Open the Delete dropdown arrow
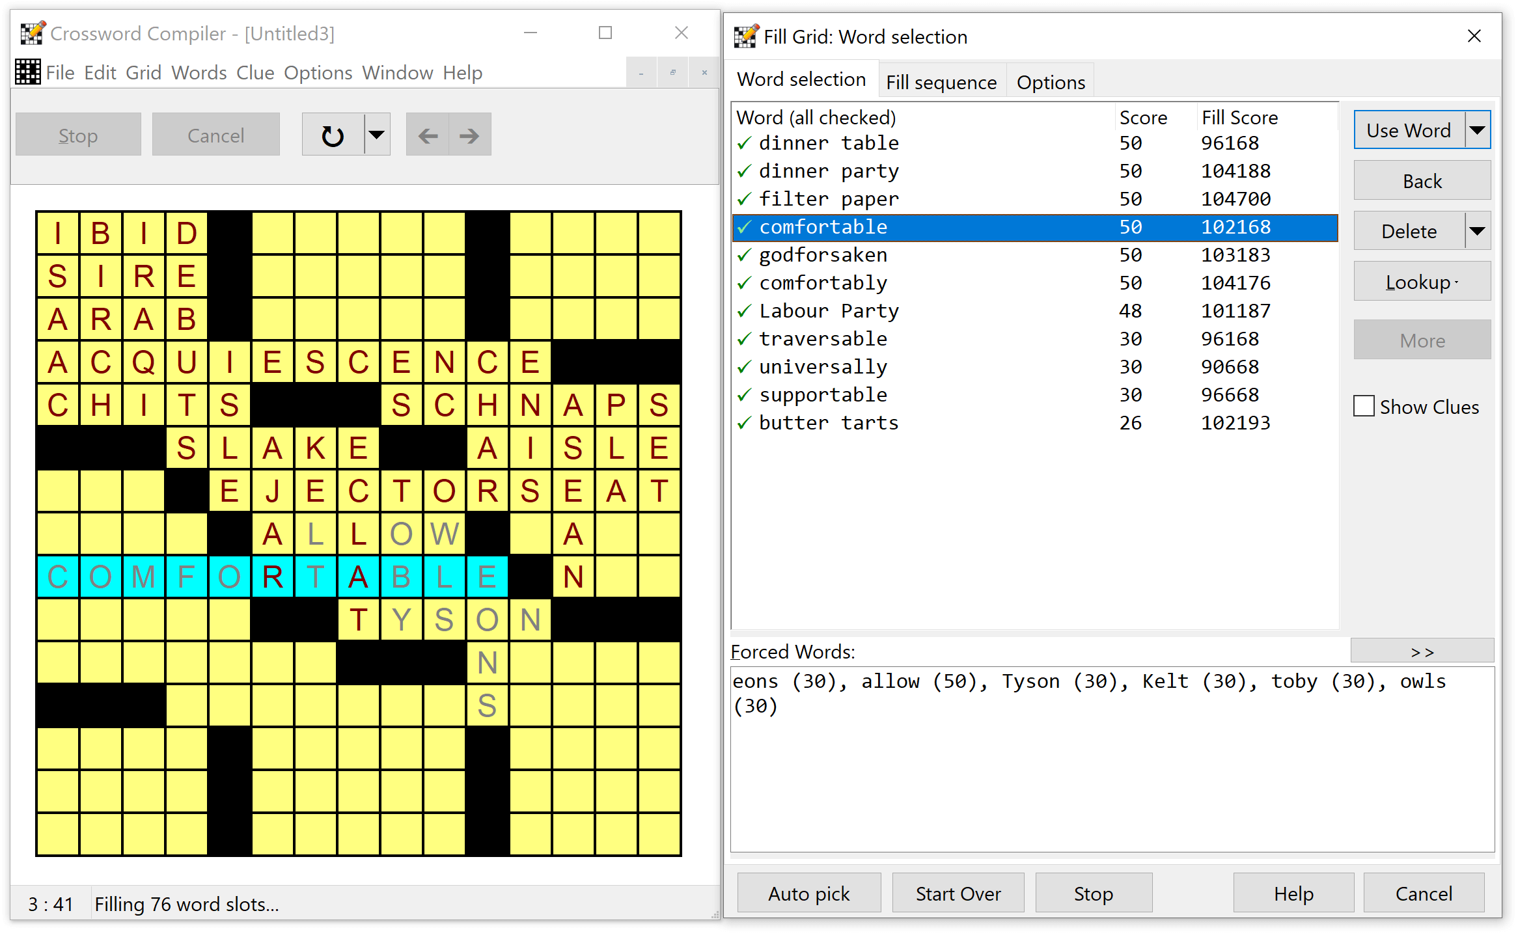This screenshot has height=939, width=1518. [x=1478, y=230]
